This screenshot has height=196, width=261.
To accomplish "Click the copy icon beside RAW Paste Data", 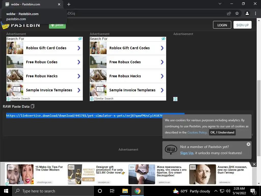I will pos(33,106).
